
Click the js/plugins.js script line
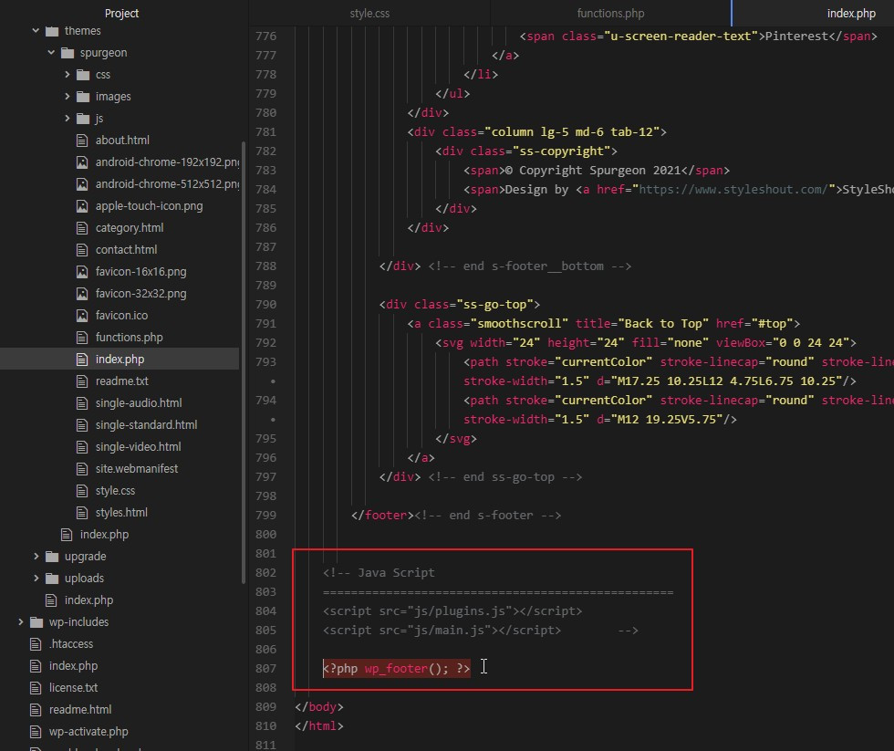452,610
